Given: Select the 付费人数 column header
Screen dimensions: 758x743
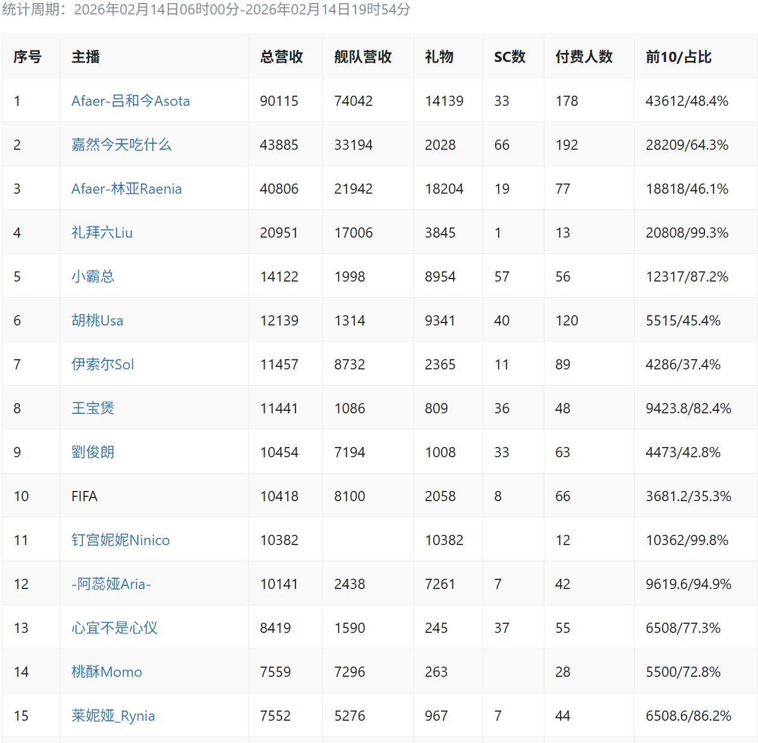Looking at the screenshot, I should tap(584, 57).
